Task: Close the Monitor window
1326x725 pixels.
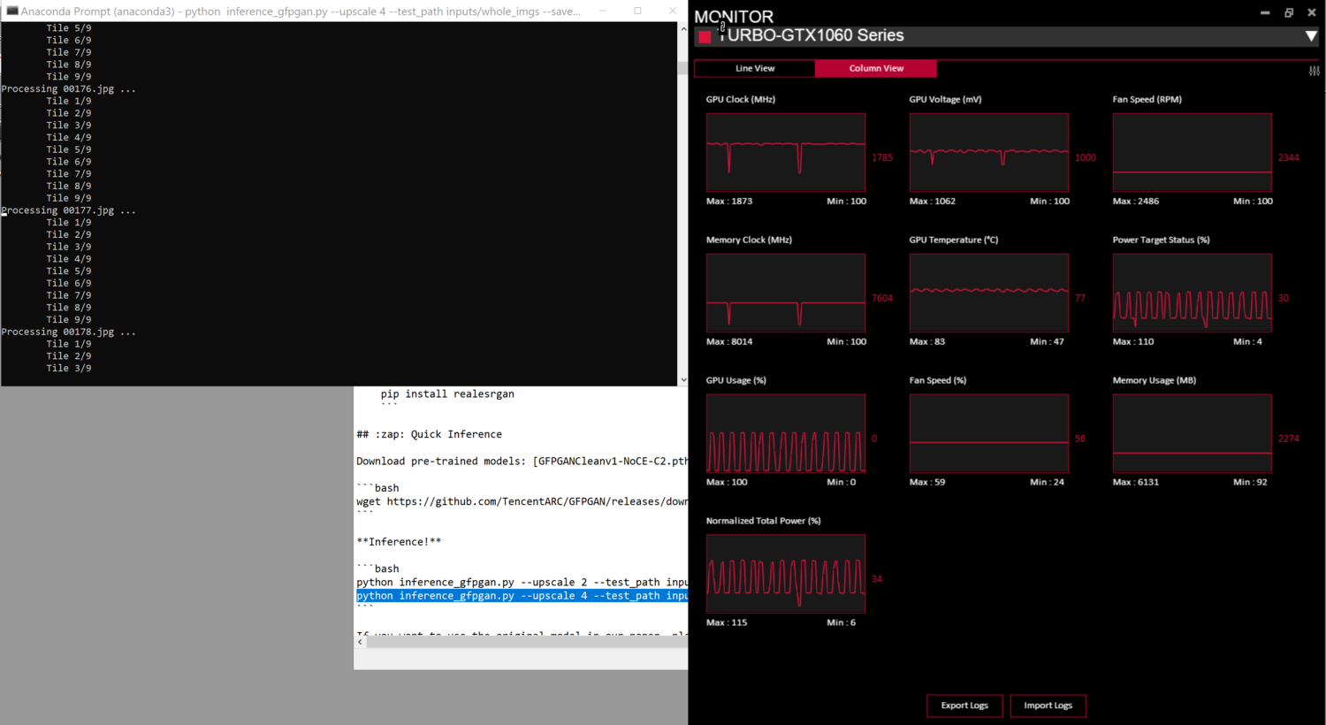Action: pos(1312,12)
